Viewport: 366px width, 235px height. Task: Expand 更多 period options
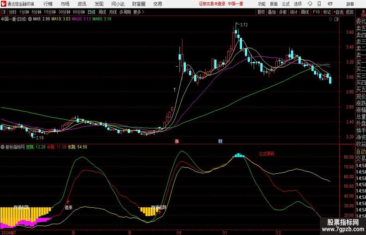pos(139,12)
